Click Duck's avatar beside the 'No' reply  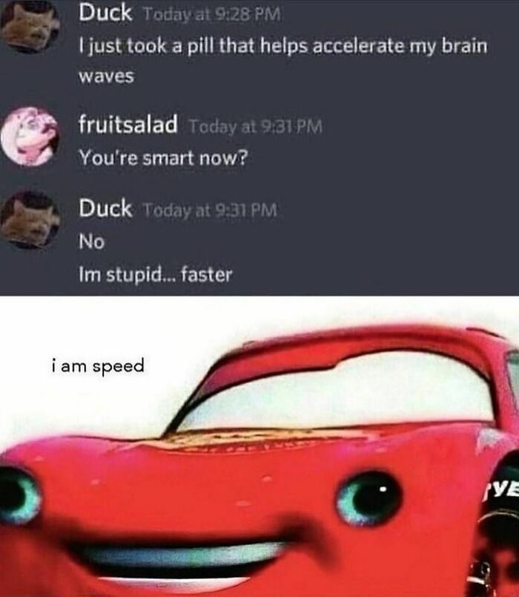(30, 220)
